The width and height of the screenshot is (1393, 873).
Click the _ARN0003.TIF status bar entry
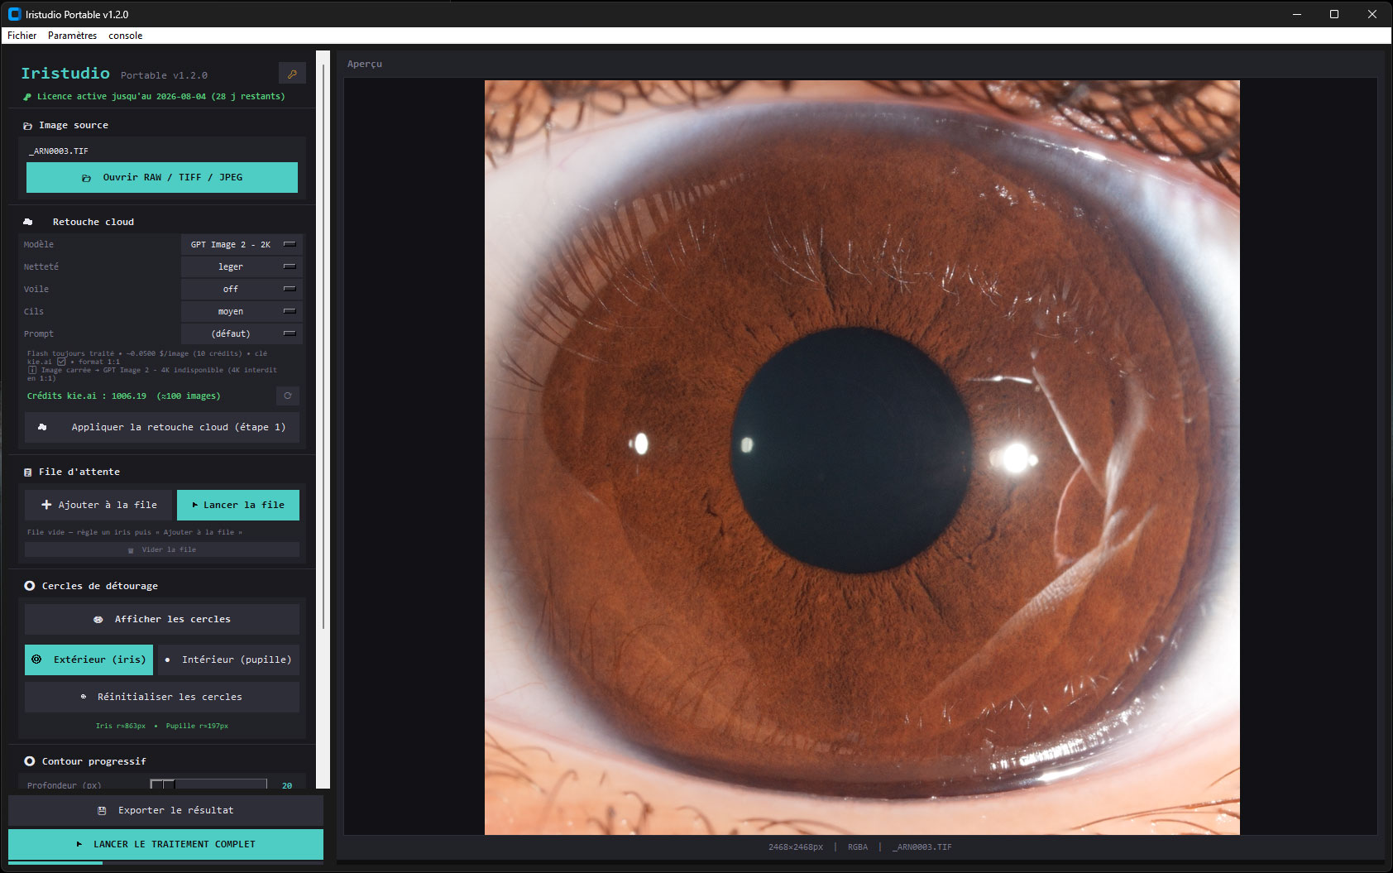[x=922, y=847]
